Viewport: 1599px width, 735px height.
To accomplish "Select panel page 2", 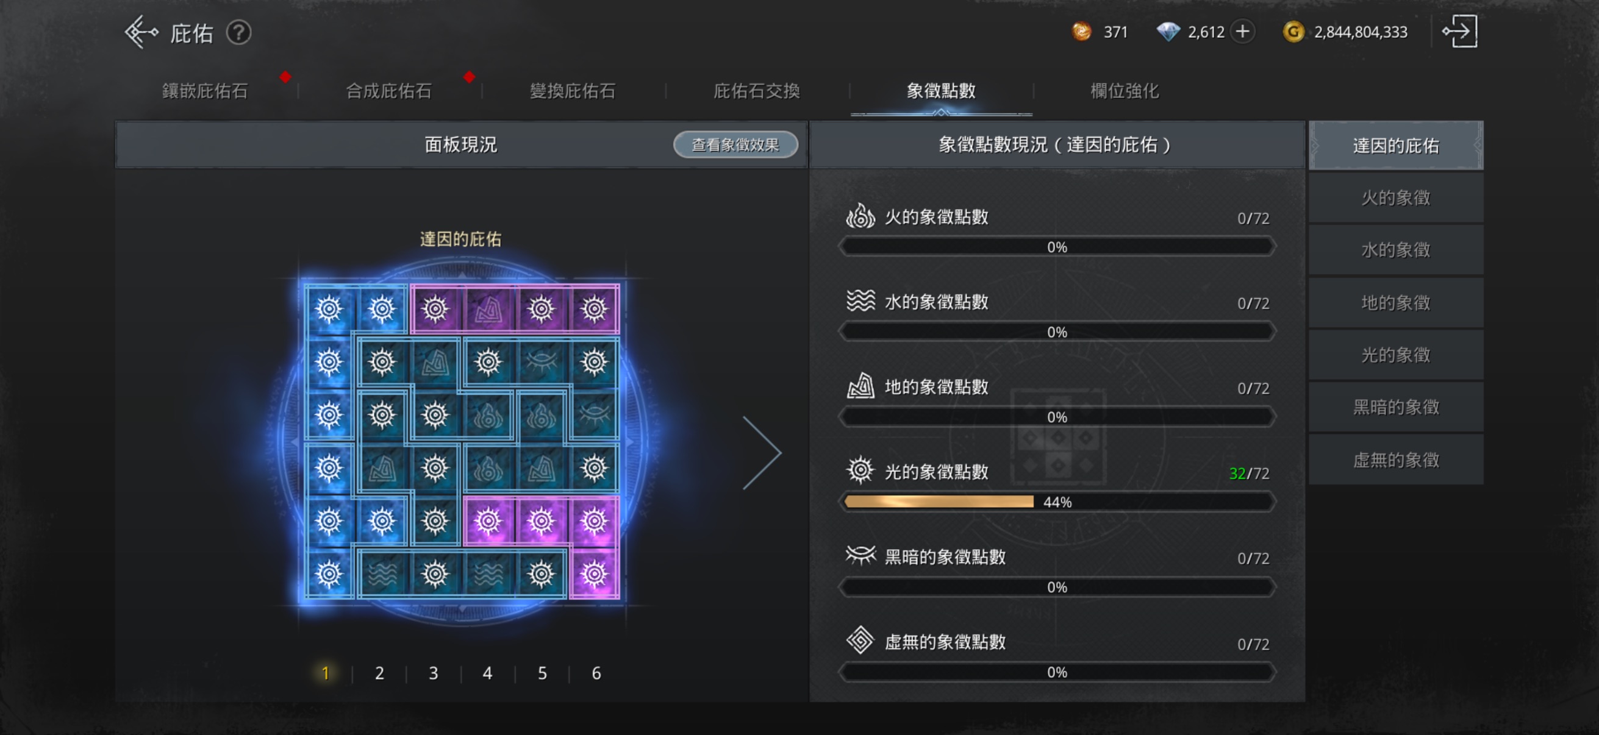I will point(379,673).
